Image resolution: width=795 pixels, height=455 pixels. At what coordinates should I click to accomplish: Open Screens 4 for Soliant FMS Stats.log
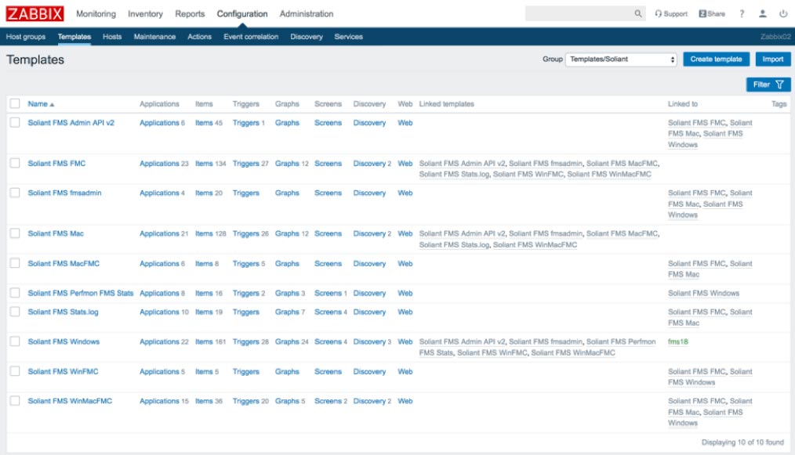(328, 312)
